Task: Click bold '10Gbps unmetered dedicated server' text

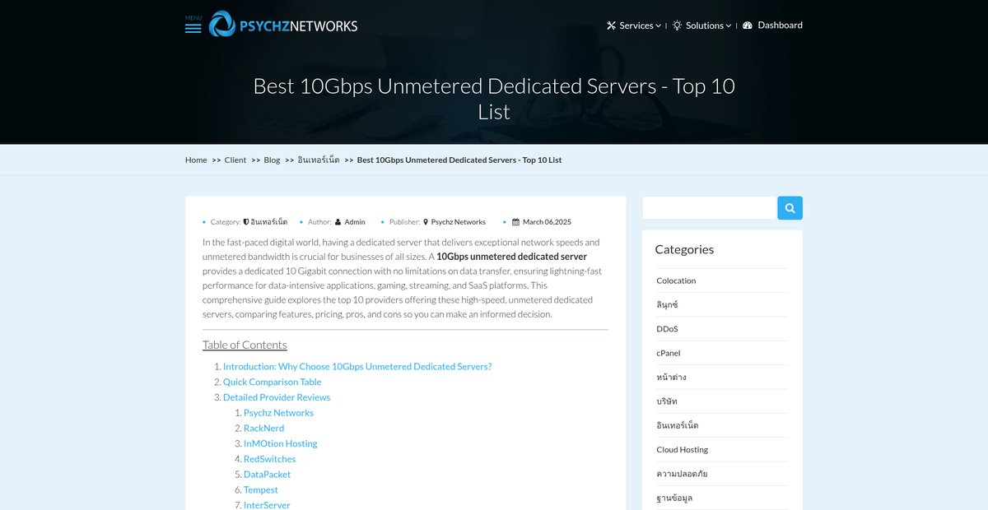Action: 511,257
